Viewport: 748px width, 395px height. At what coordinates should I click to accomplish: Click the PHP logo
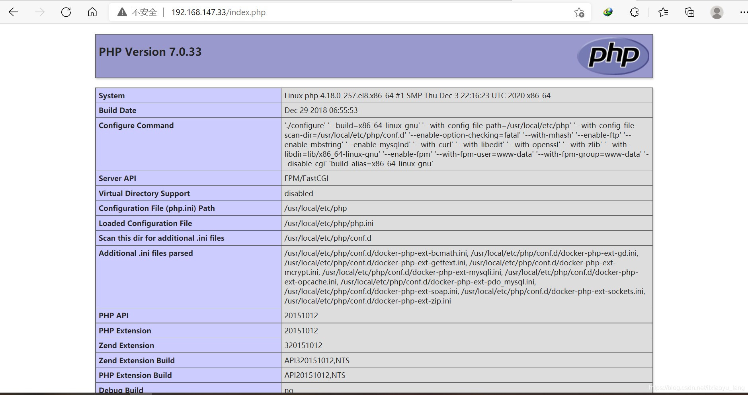click(613, 56)
